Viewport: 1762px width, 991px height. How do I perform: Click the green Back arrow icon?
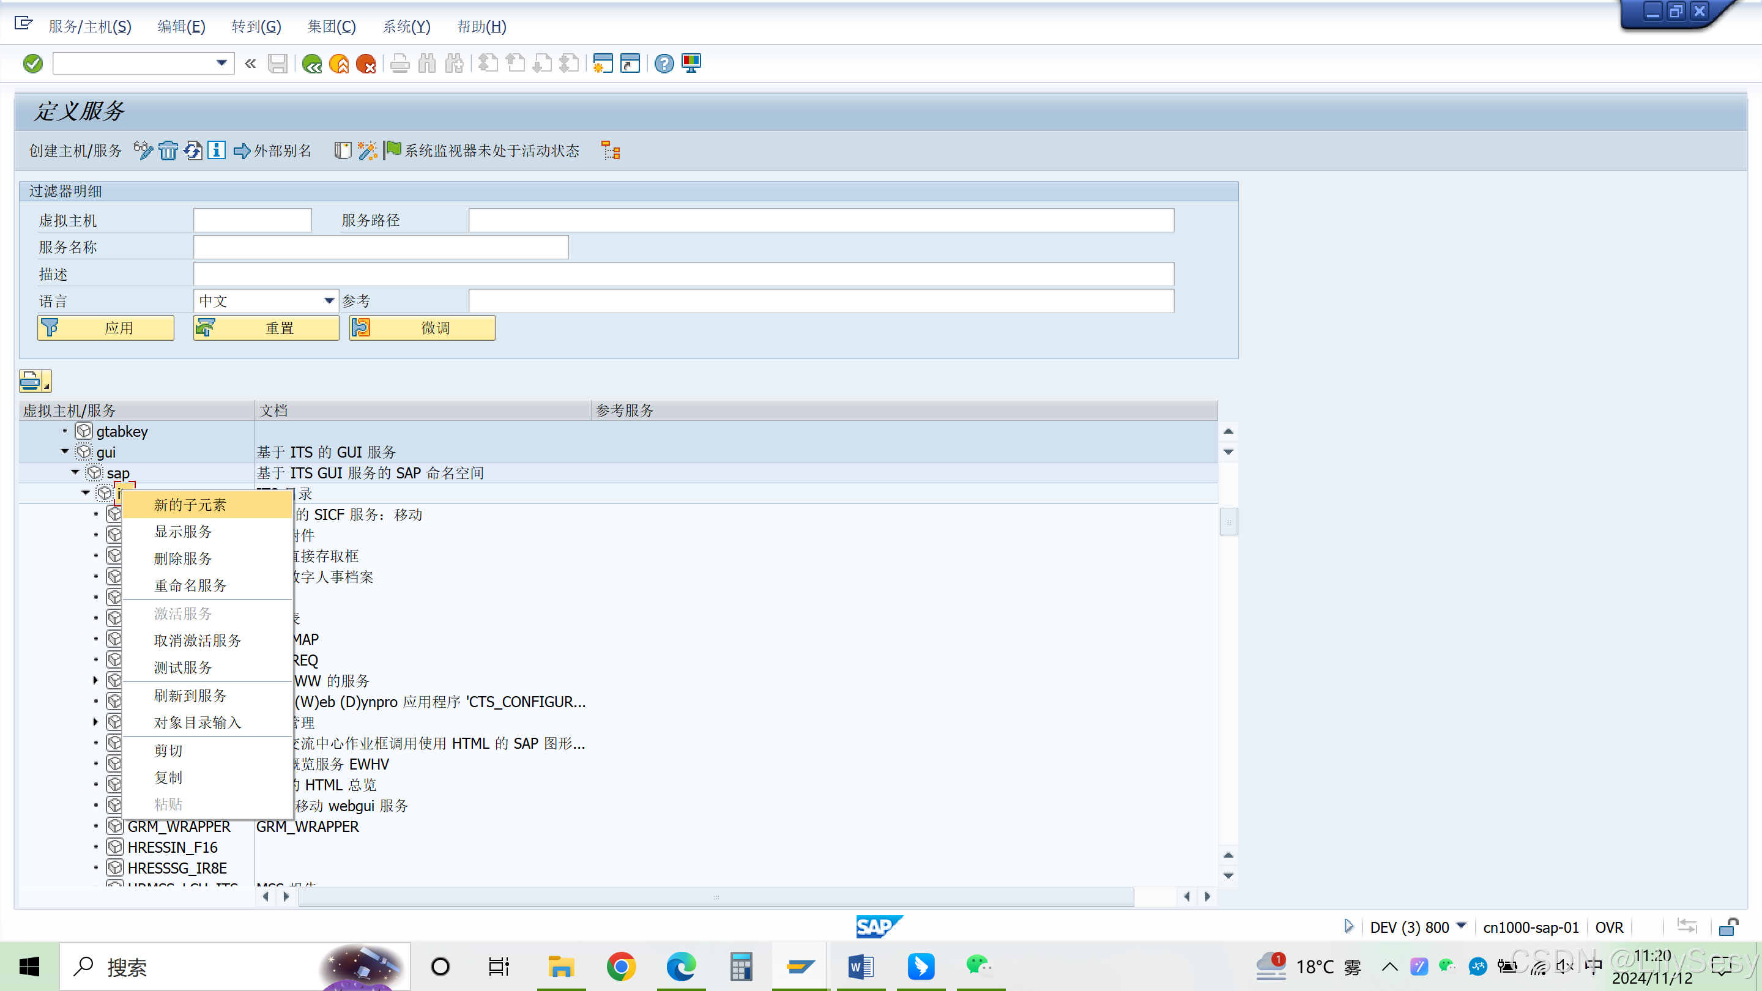(312, 64)
